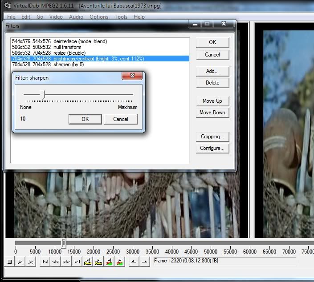Go to the previous keyframe

pos(88,262)
